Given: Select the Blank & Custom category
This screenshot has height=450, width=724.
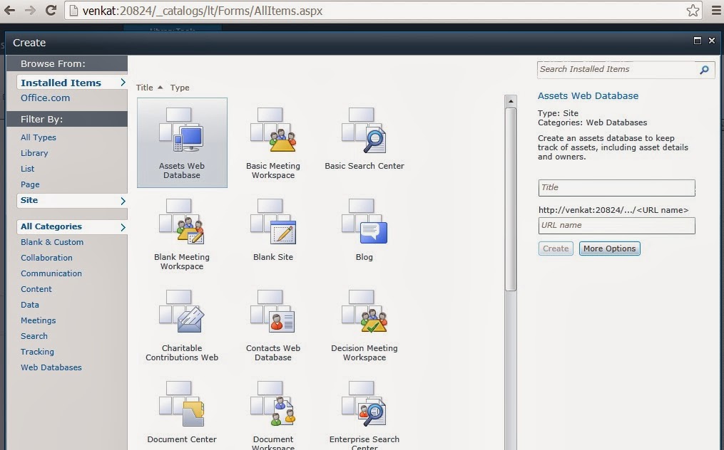Looking at the screenshot, I should pyautogui.click(x=52, y=242).
